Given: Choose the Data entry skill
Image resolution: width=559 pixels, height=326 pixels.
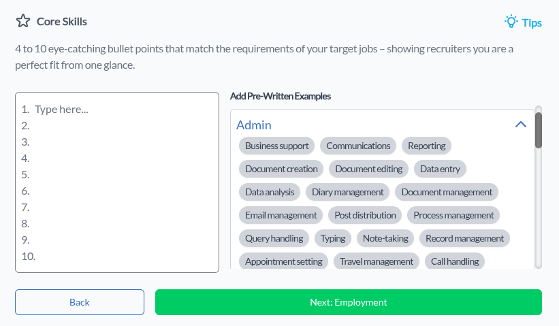Looking at the screenshot, I should click(440, 169).
